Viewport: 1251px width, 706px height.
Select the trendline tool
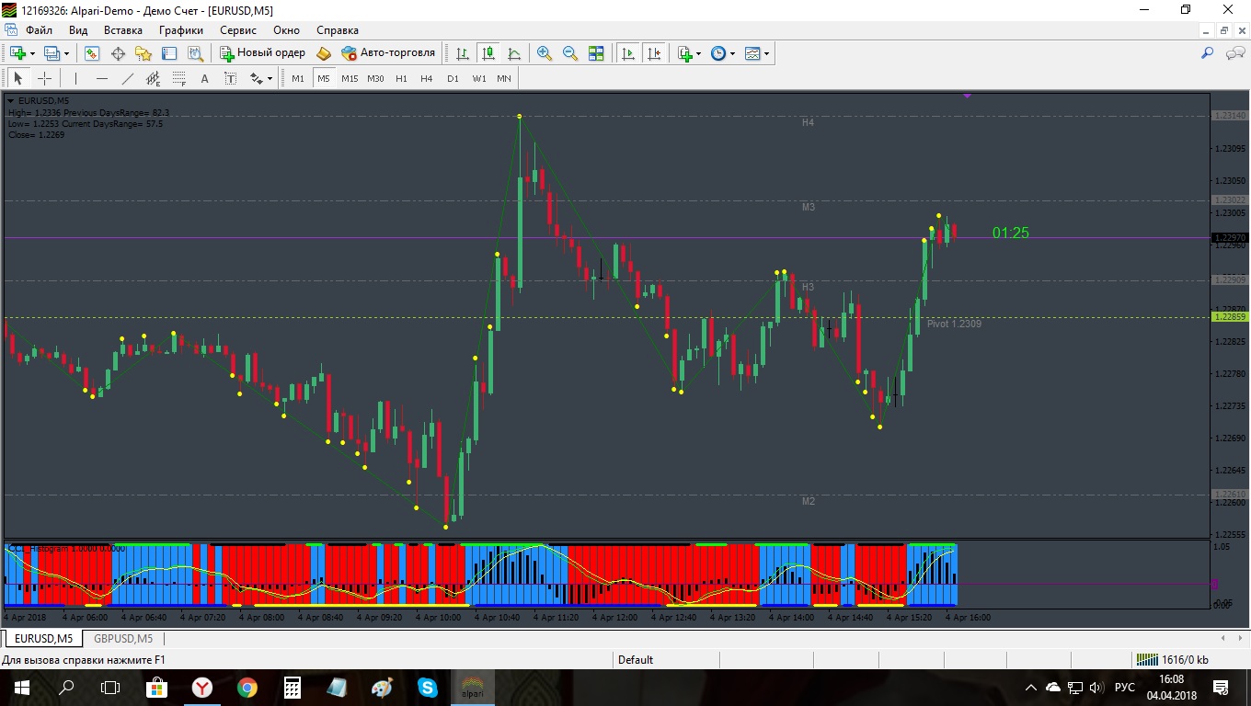(x=128, y=78)
